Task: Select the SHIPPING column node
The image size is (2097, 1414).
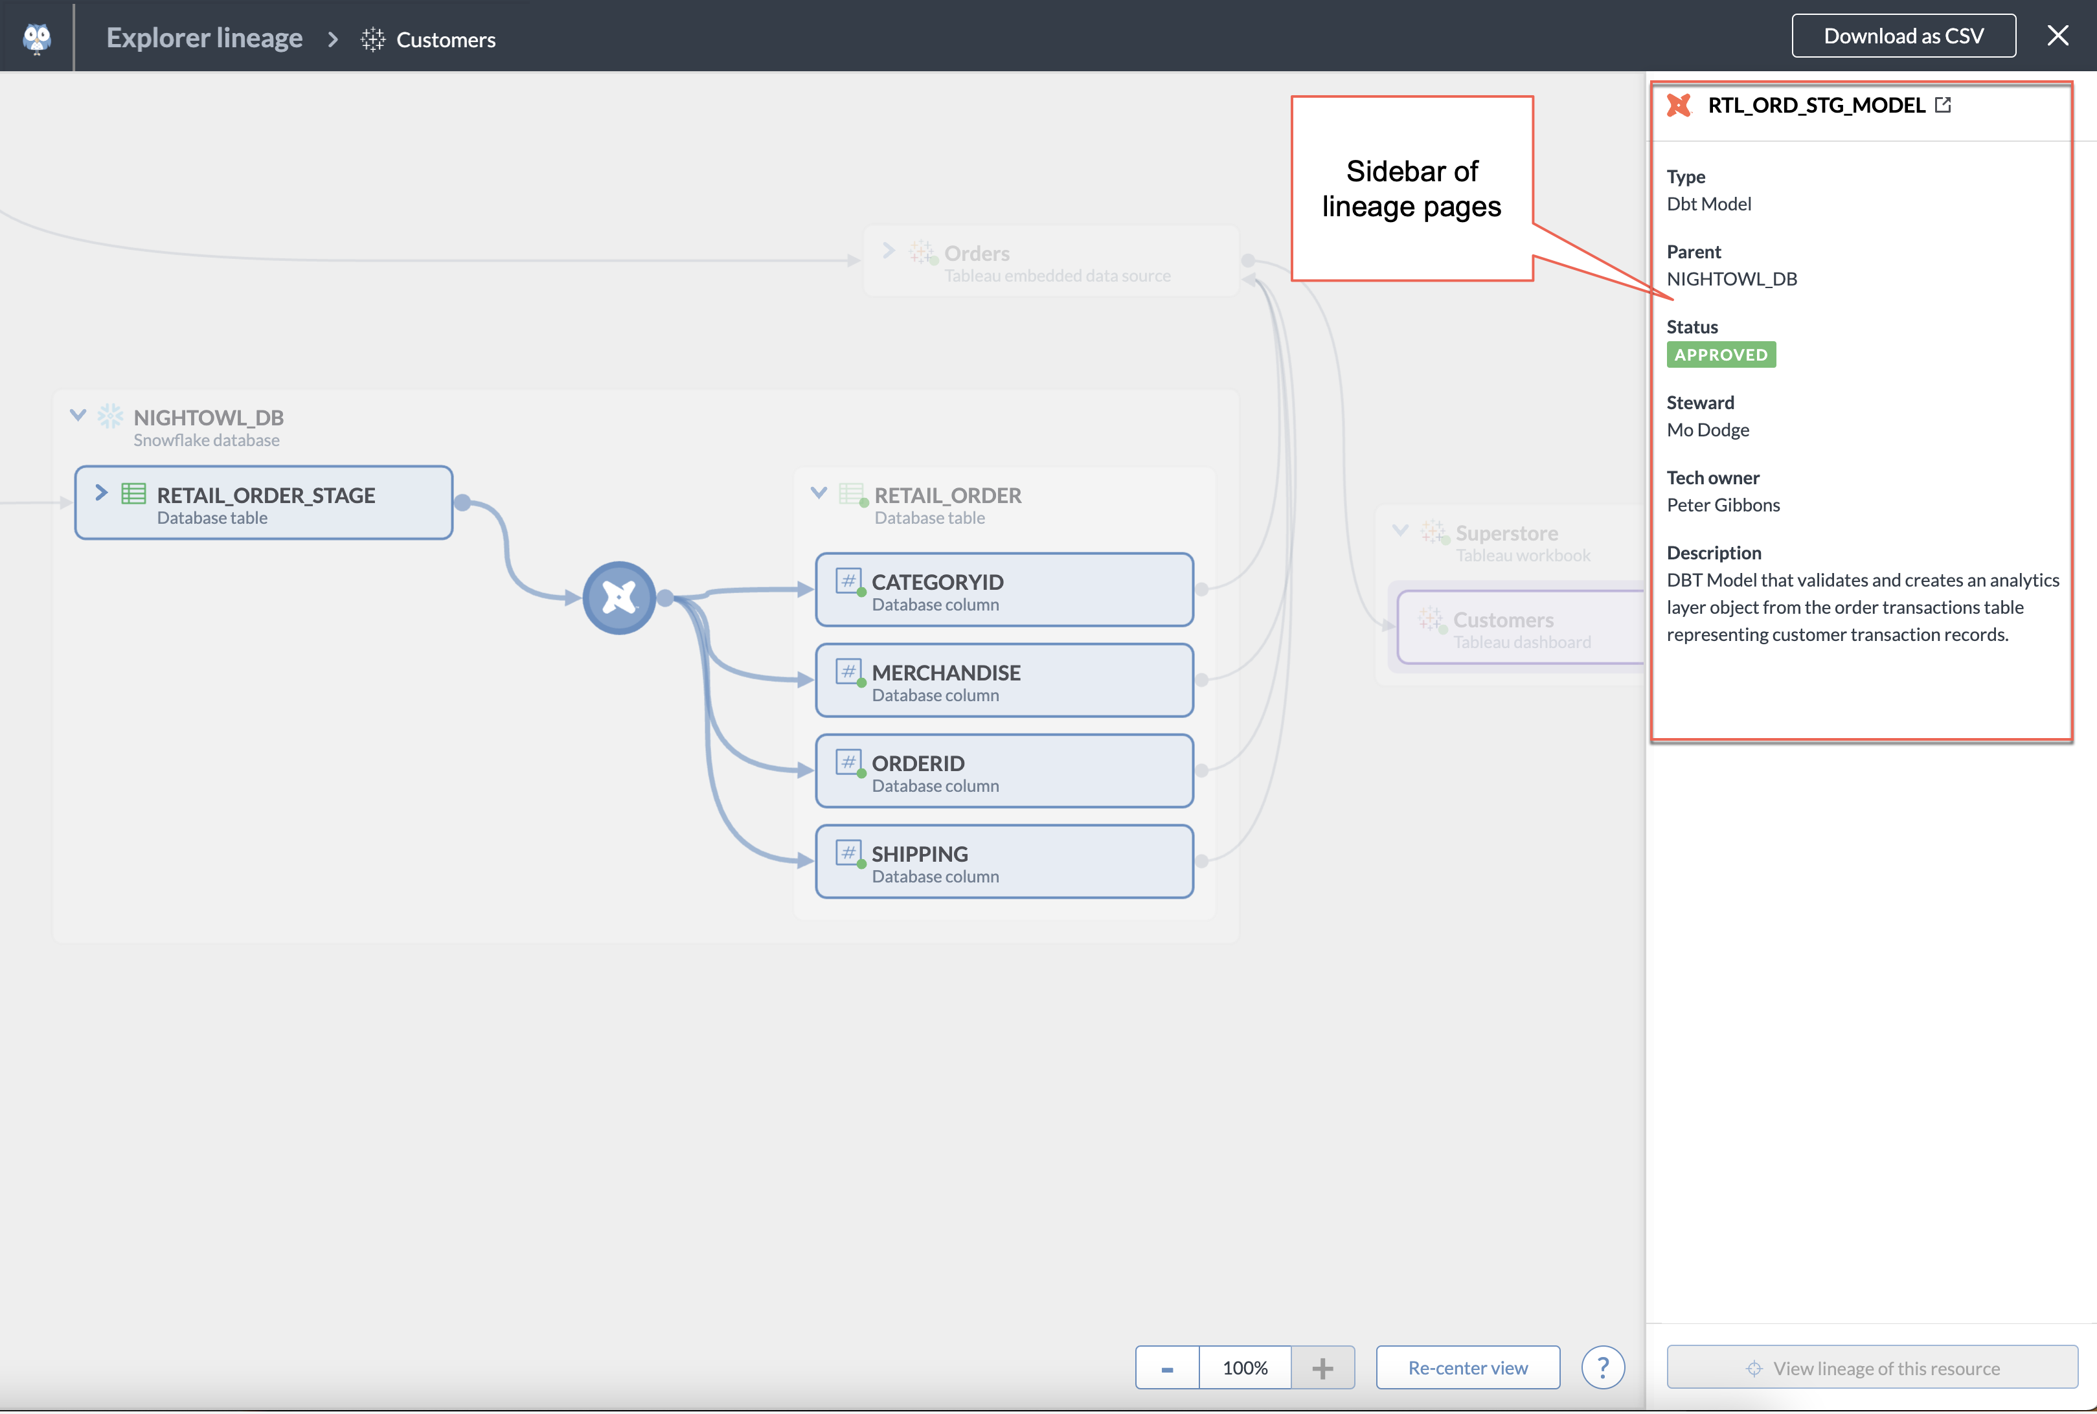Action: point(1004,862)
